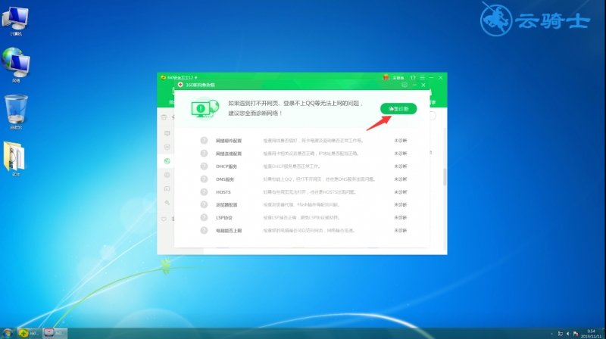Select the picture icon in 360 sidebar
This screenshot has height=339, width=606.
click(x=167, y=189)
